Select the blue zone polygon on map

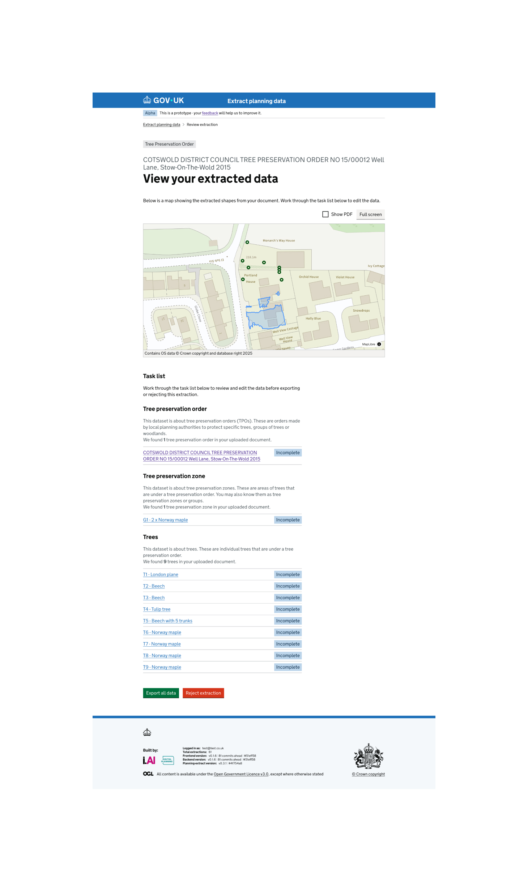pyautogui.click(x=266, y=317)
